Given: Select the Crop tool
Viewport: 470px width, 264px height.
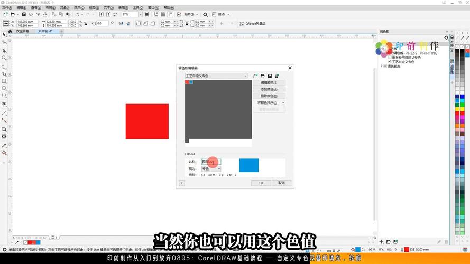Looking at the screenshot, I should click(4, 51).
